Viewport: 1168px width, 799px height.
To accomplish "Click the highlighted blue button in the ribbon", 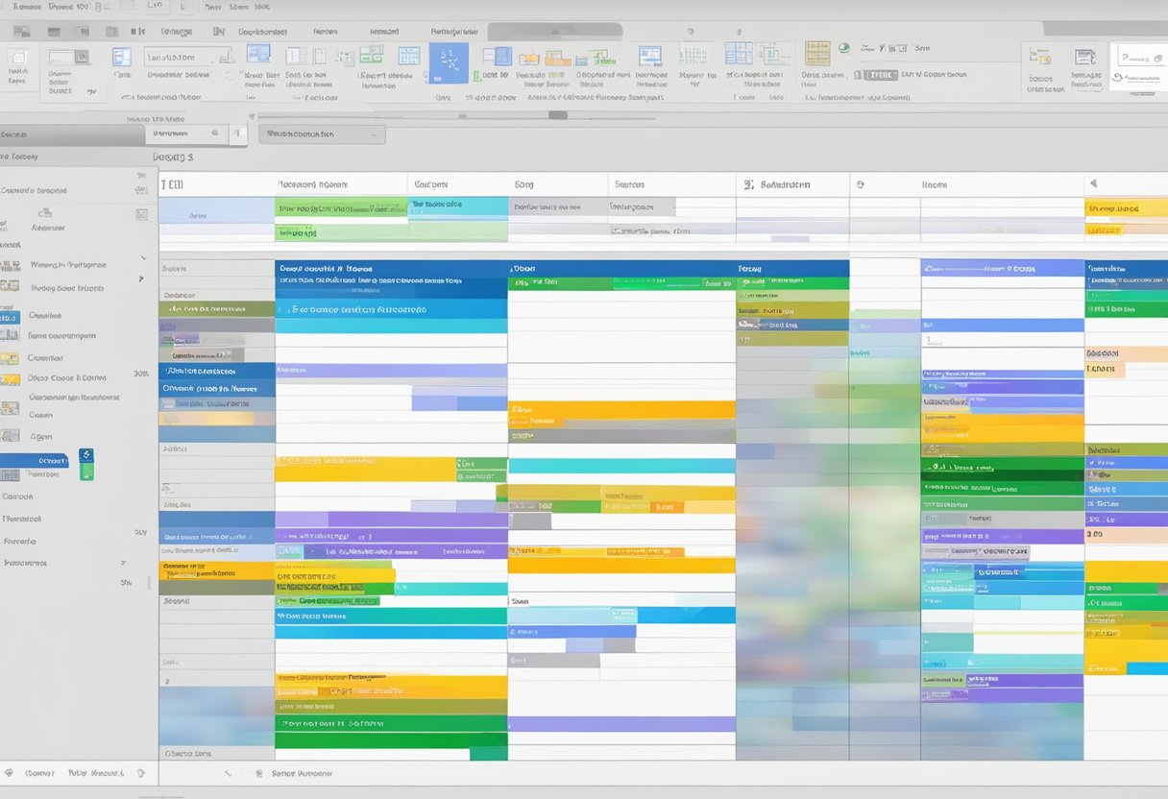I will (449, 62).
